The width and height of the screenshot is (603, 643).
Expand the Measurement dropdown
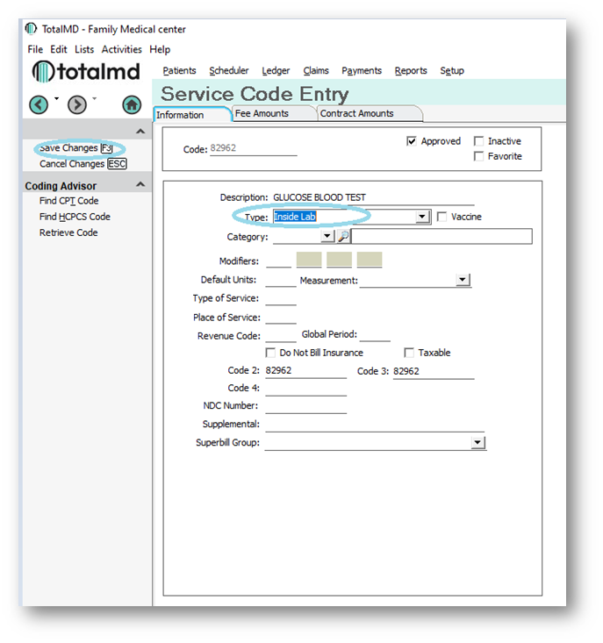[463, 281]
